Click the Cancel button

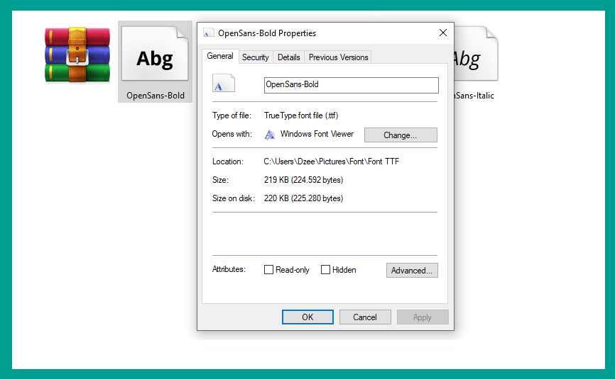pyautogui.click(x=365, y=317)
